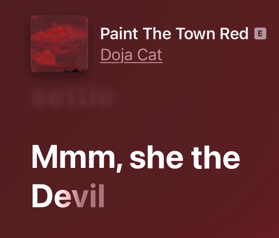
Task: Select the song title Paint The Town Red
Action: [x=174, y=33]
